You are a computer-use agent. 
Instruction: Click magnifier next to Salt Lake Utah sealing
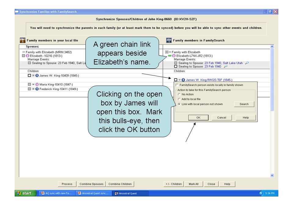(247, 63)
